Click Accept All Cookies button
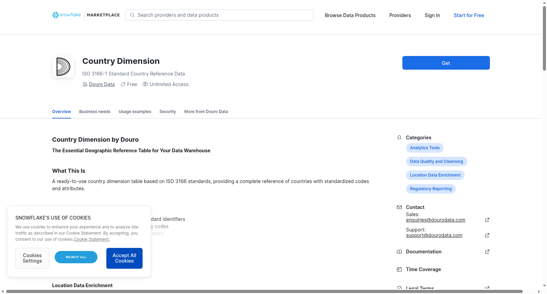The image size is (547, 294). [x=124, y=258]
